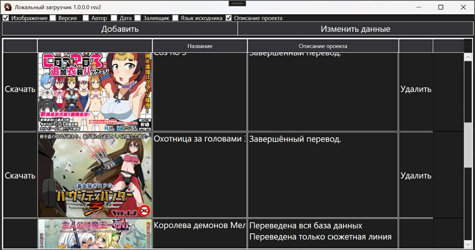Viewport: 475px width, 250px height.
Task: Open the Cos Ro 3 cover thumbnail
Action: click(95, 92)
